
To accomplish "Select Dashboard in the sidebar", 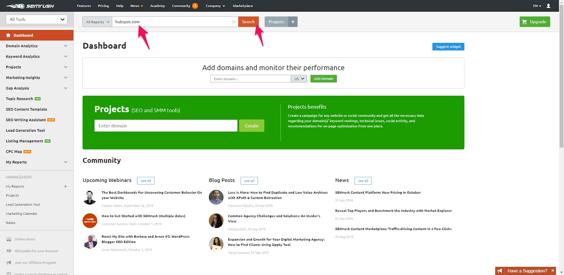I will pyautogui.click(x=37, y=35).
